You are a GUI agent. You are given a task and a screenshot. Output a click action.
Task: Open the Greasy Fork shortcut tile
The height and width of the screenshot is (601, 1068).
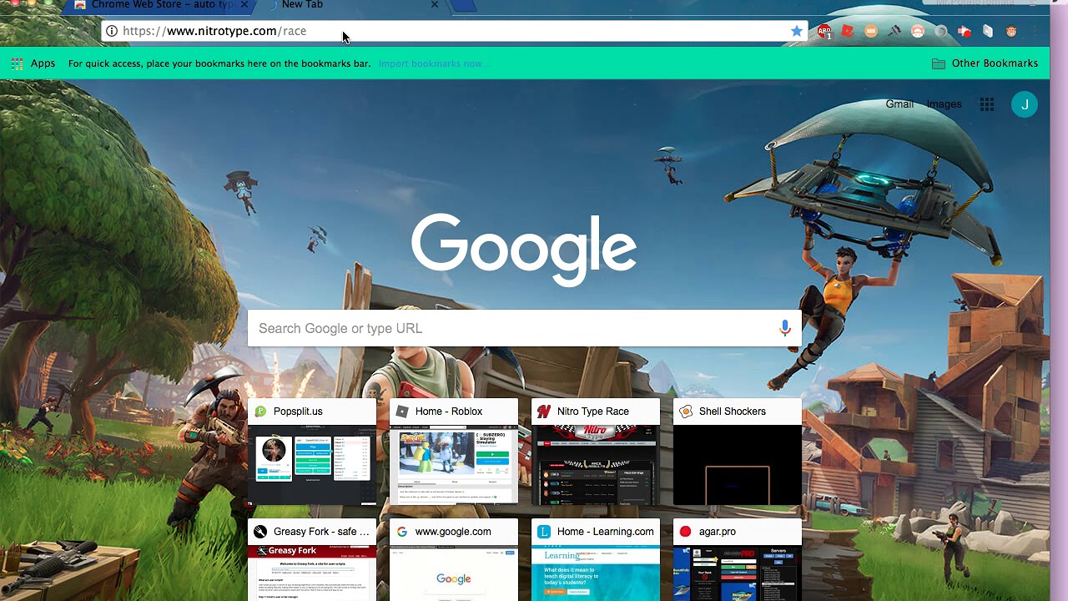click(312, 560)
